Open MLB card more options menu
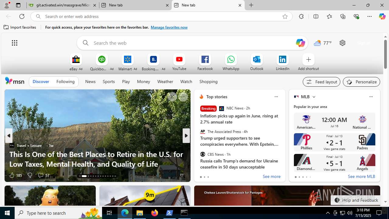This screenshot has width=389, height=219. [x=371, y=97]
